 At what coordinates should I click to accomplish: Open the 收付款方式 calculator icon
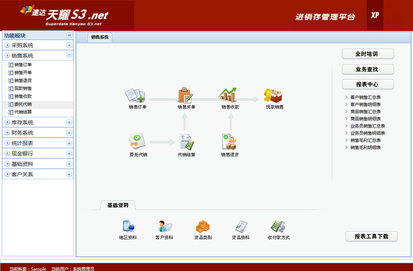point(278,227)
